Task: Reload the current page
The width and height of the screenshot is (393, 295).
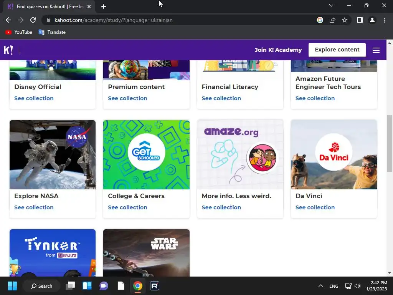Action: pos(33,20)
